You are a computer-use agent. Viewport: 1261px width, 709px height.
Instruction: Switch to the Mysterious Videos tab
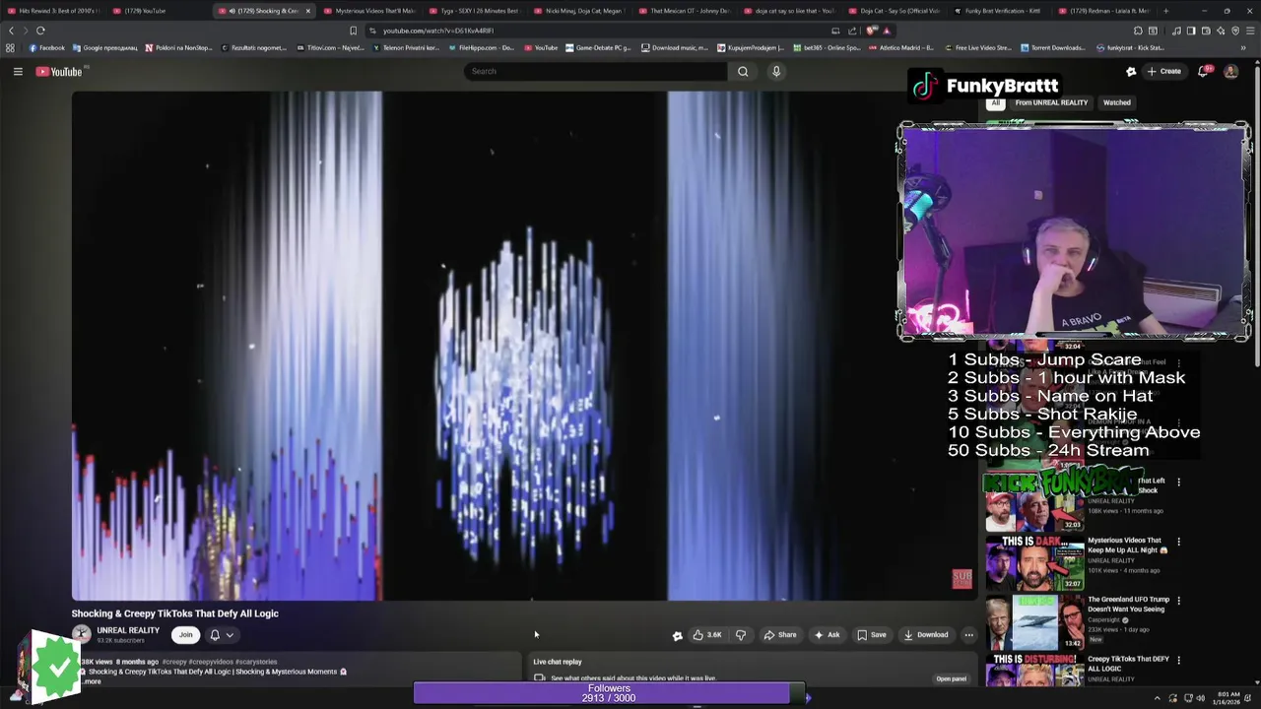pos(369,11)
